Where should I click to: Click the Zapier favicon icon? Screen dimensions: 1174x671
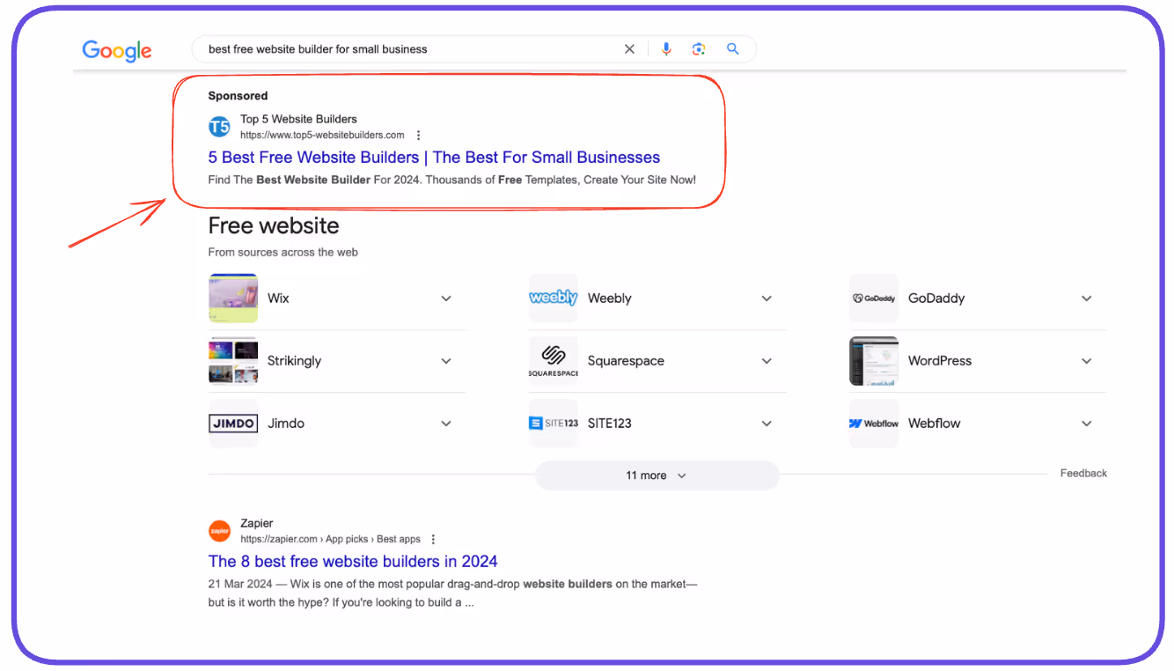[x=219, y=531]
